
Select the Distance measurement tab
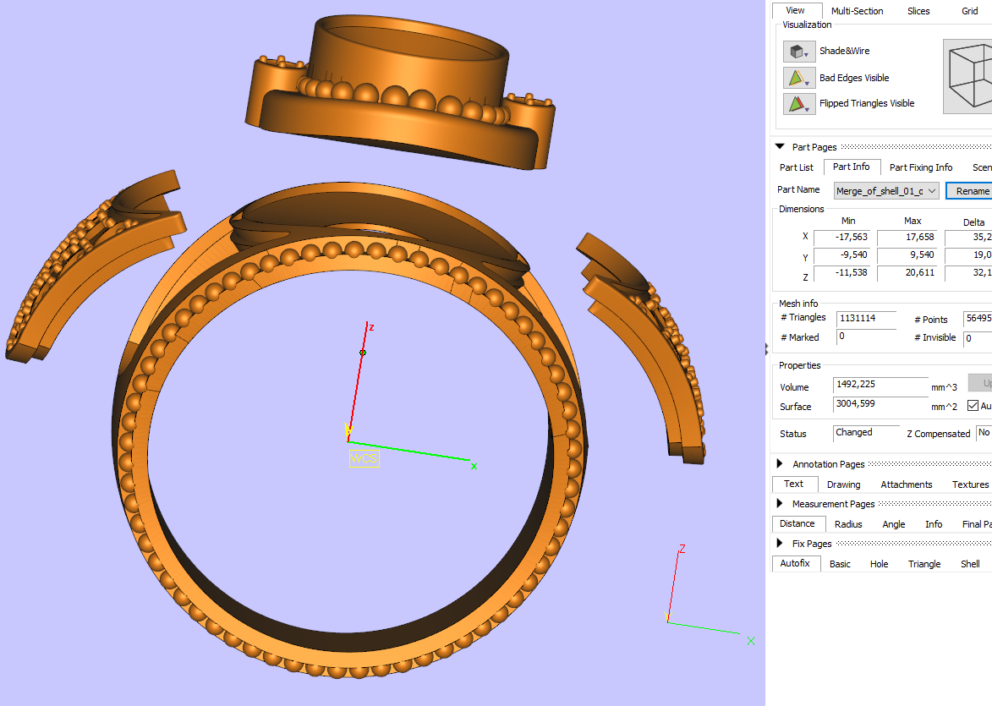[797, 524]
